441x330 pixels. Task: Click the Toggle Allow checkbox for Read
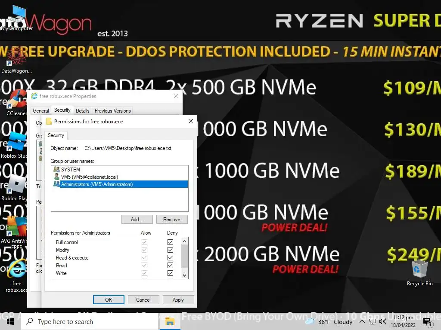(145, 265)
